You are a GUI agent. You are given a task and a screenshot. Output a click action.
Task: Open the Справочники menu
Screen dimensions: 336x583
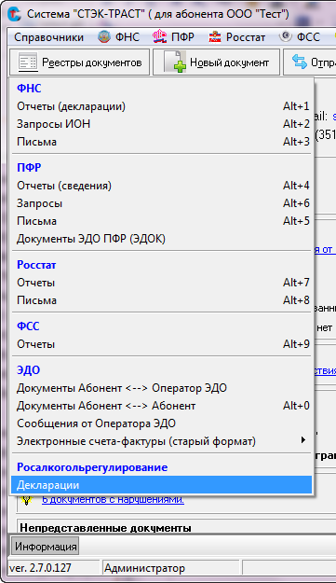49,37
